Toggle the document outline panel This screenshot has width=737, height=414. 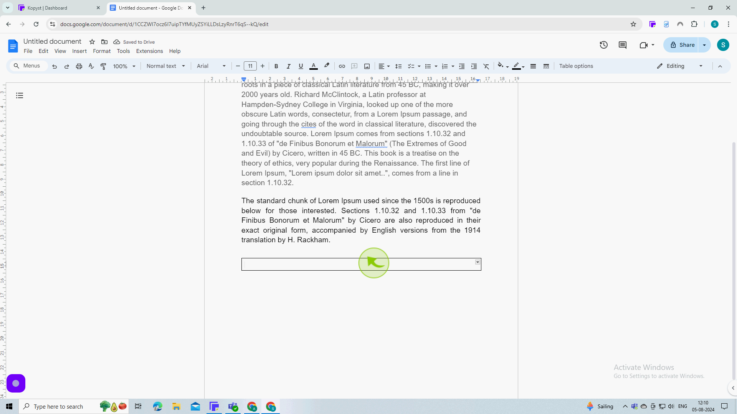click(20, 95)
